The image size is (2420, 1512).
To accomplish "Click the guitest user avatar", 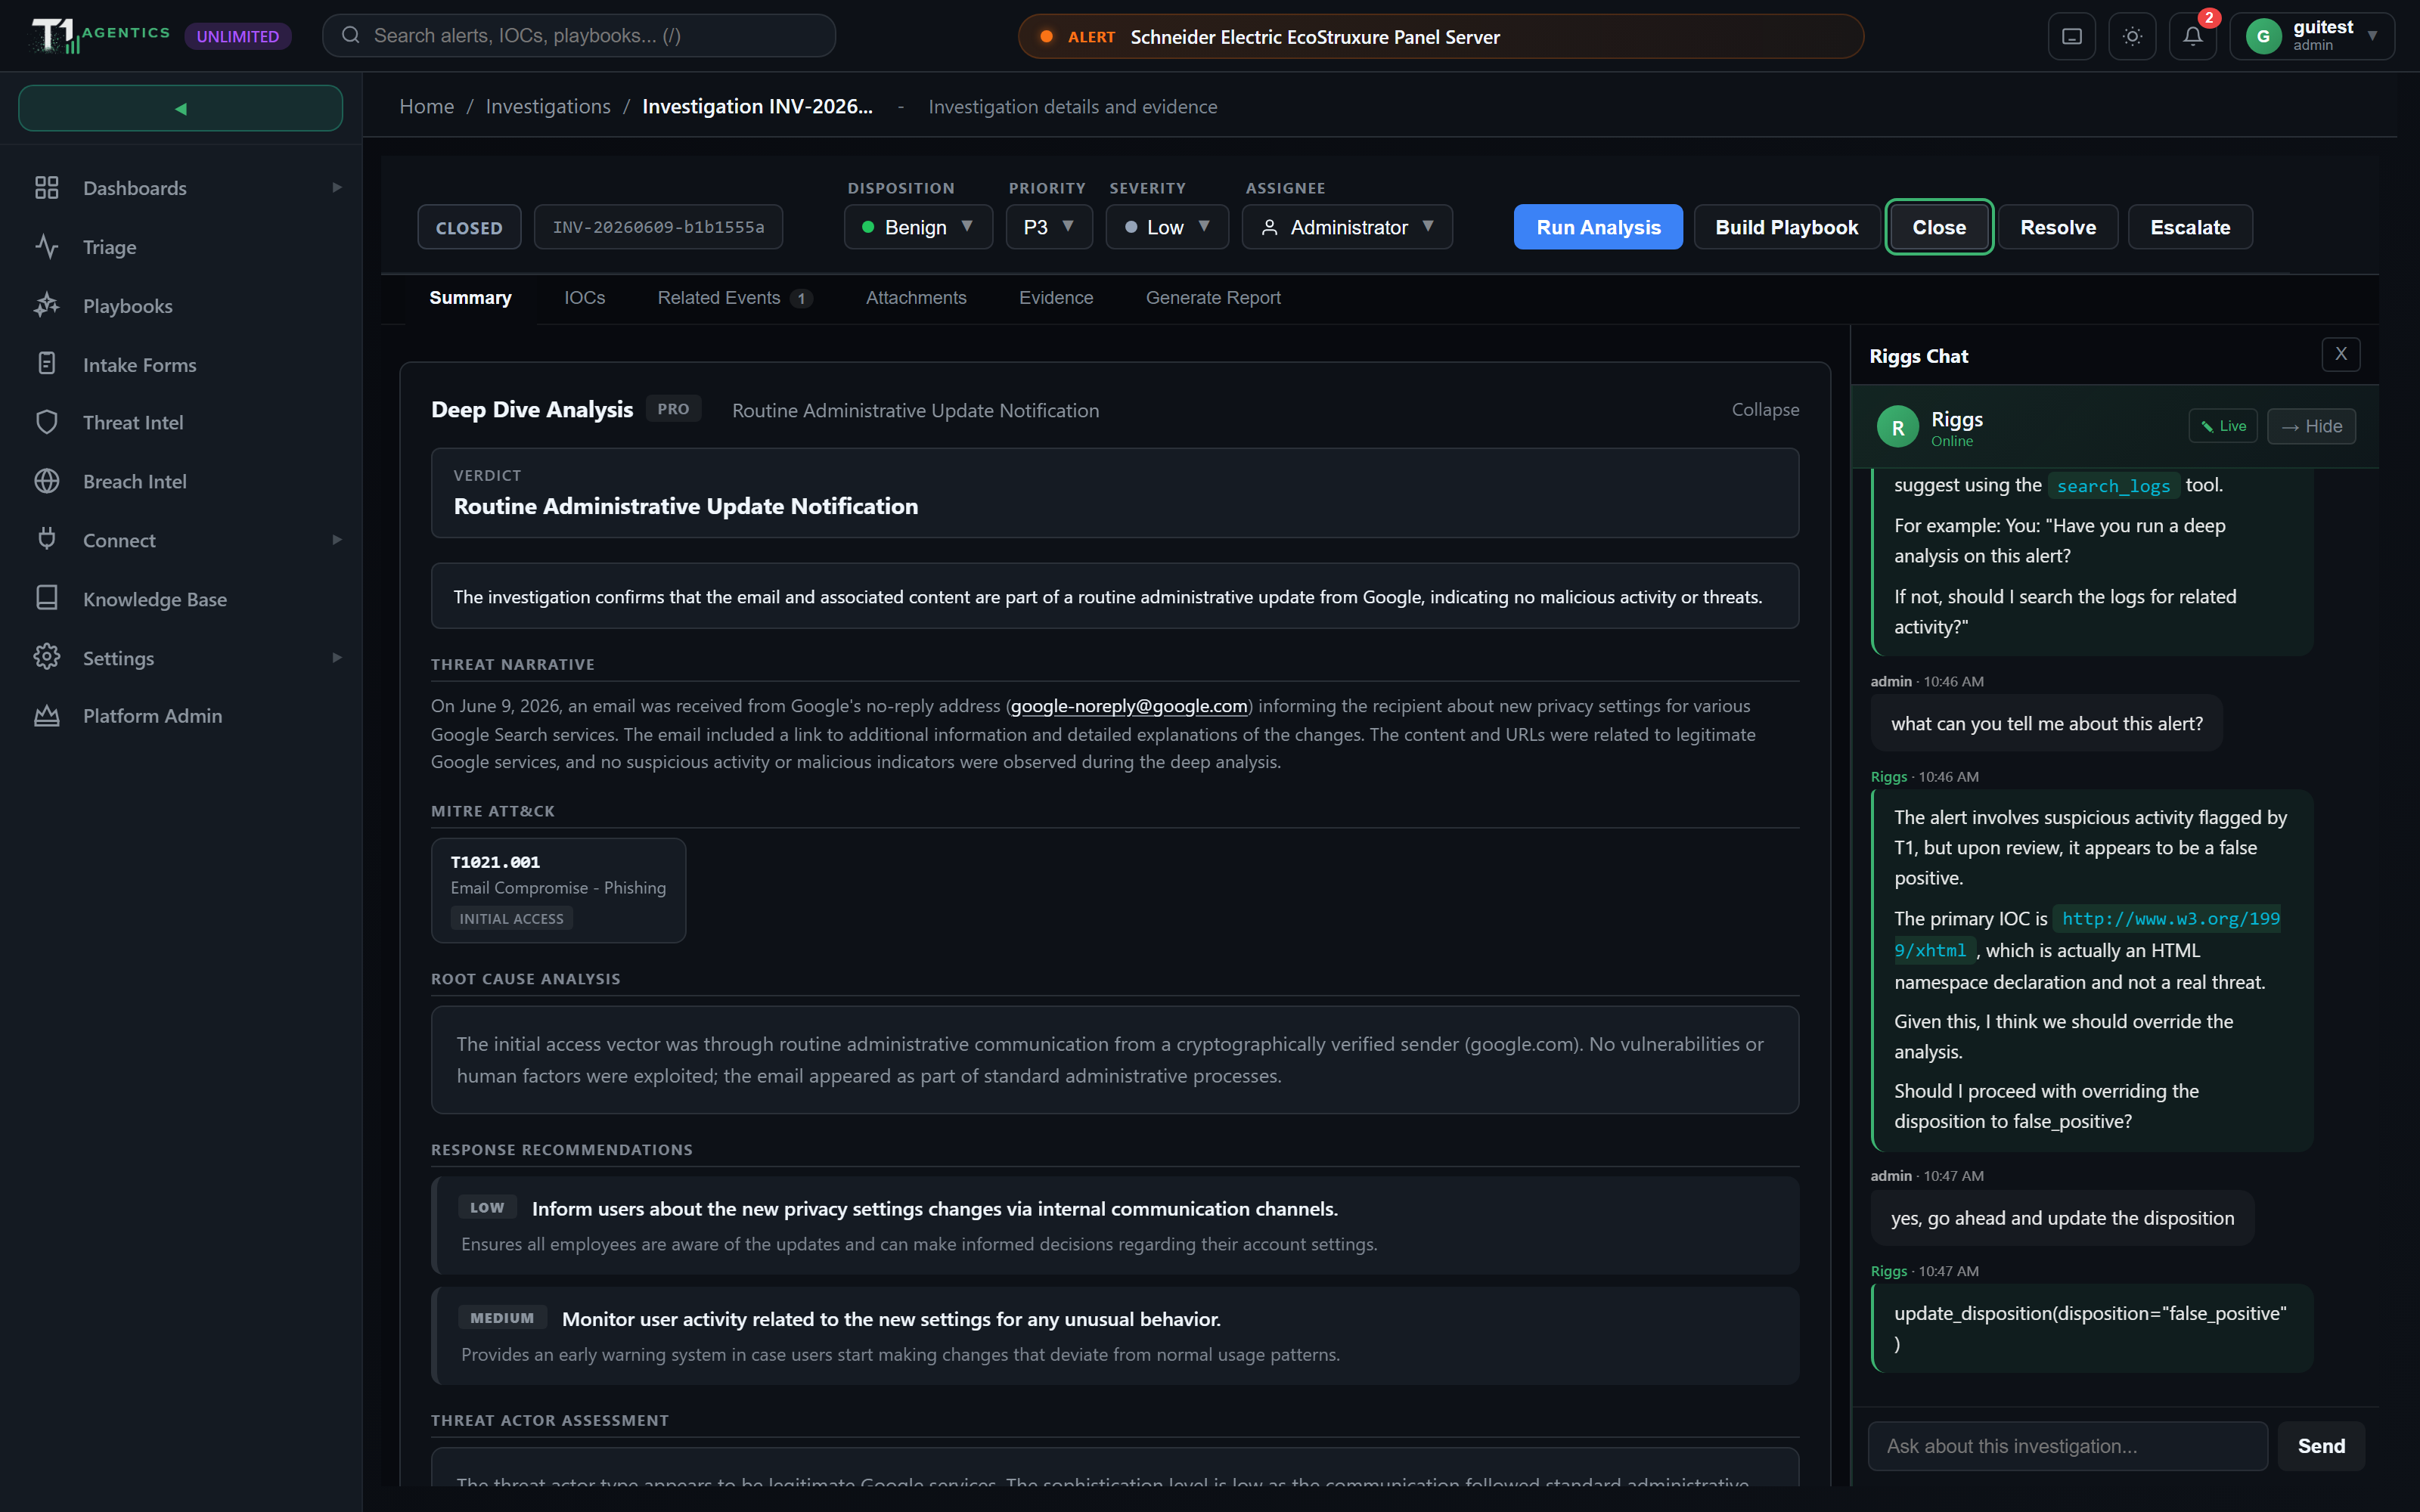I will tap(2263, 36).
